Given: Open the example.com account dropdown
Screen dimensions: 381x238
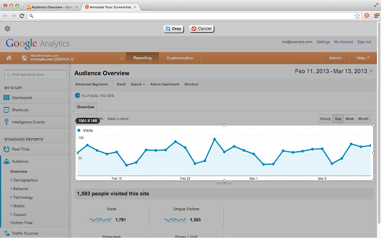Looking at the screenshot, I should (x=121, y=59).
